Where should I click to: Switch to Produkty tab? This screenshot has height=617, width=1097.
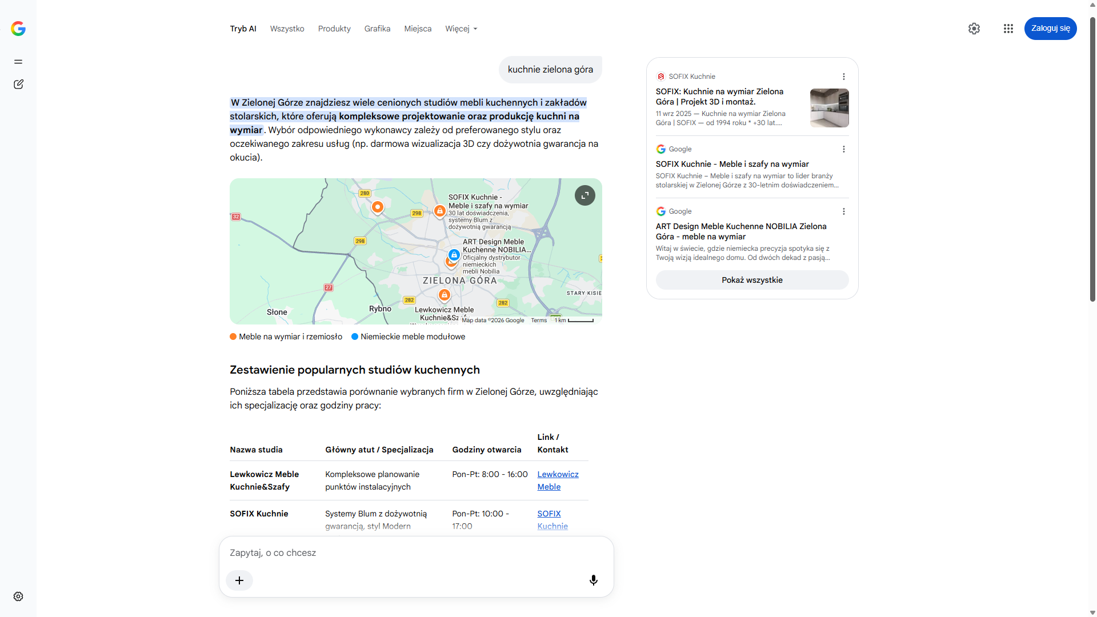(x=334, y=29)
